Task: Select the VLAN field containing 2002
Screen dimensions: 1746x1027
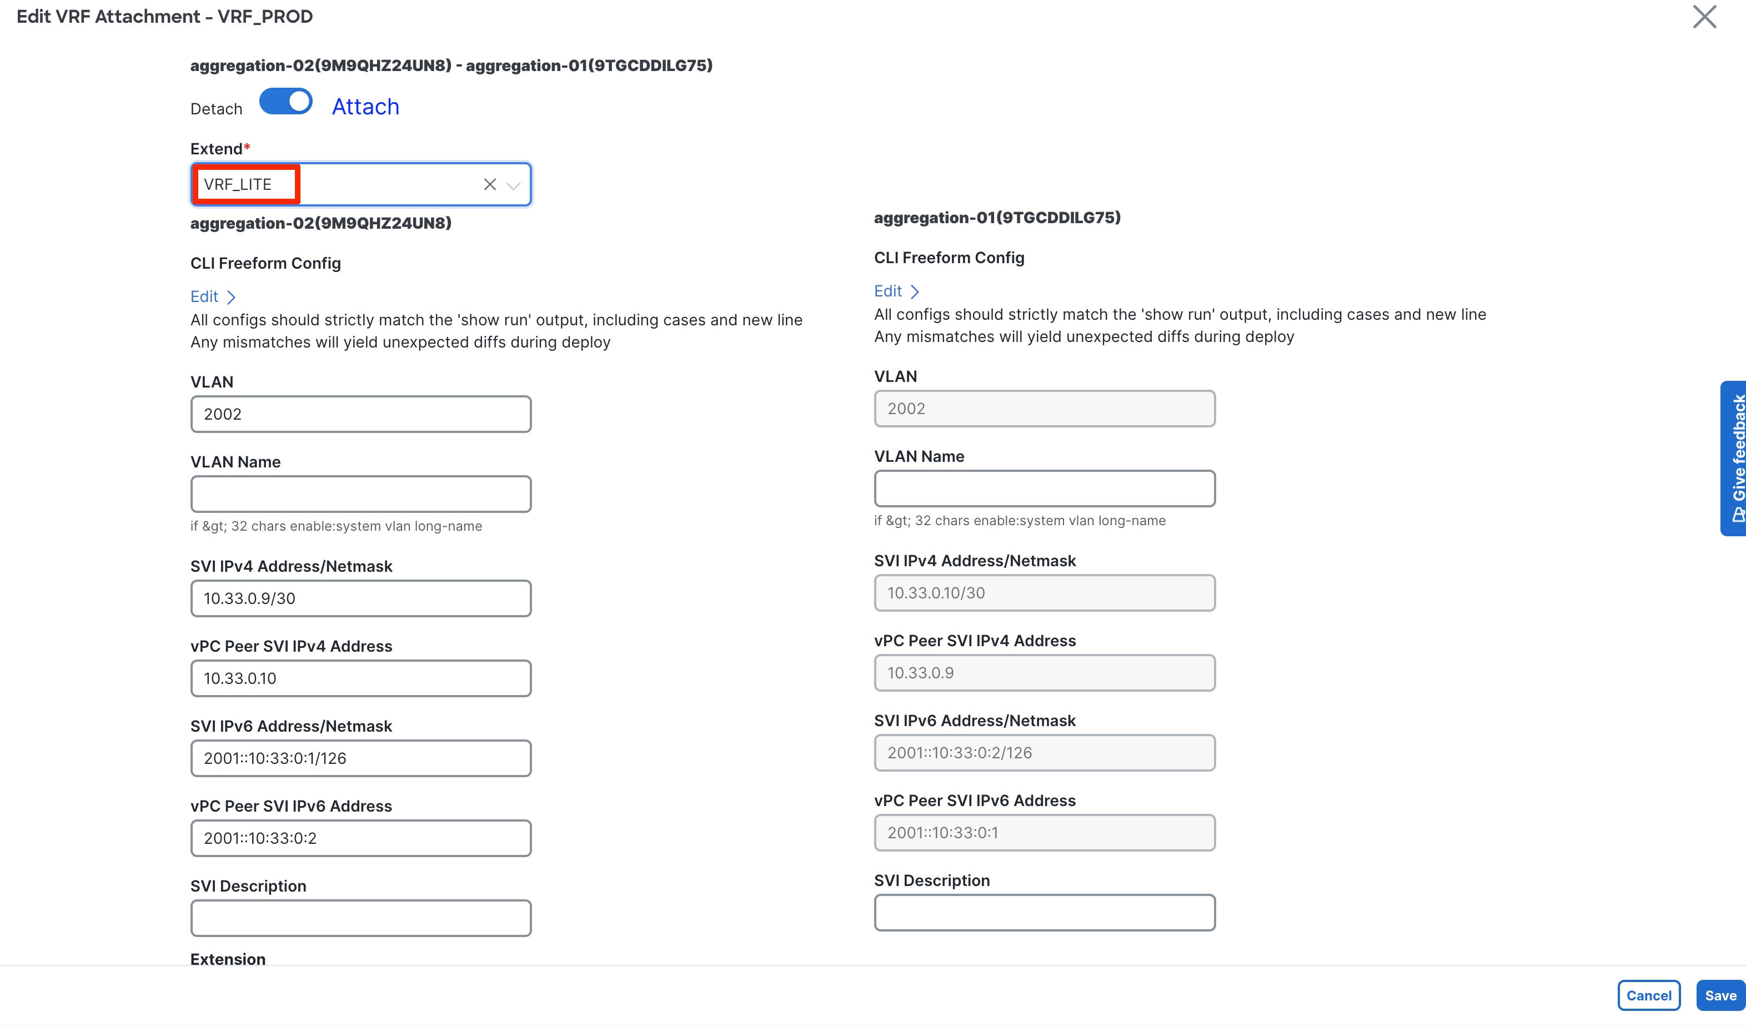Action: pyautogui.click(x=360, y=414)
